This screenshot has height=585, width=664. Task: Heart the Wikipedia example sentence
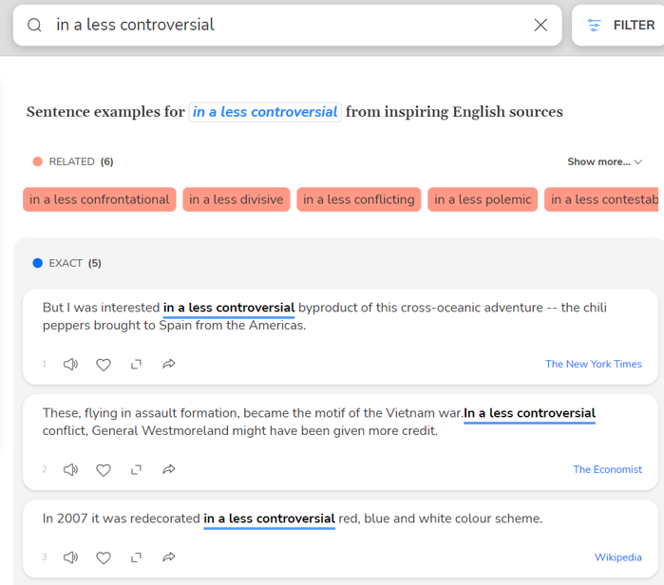click(x=104, y=557)
